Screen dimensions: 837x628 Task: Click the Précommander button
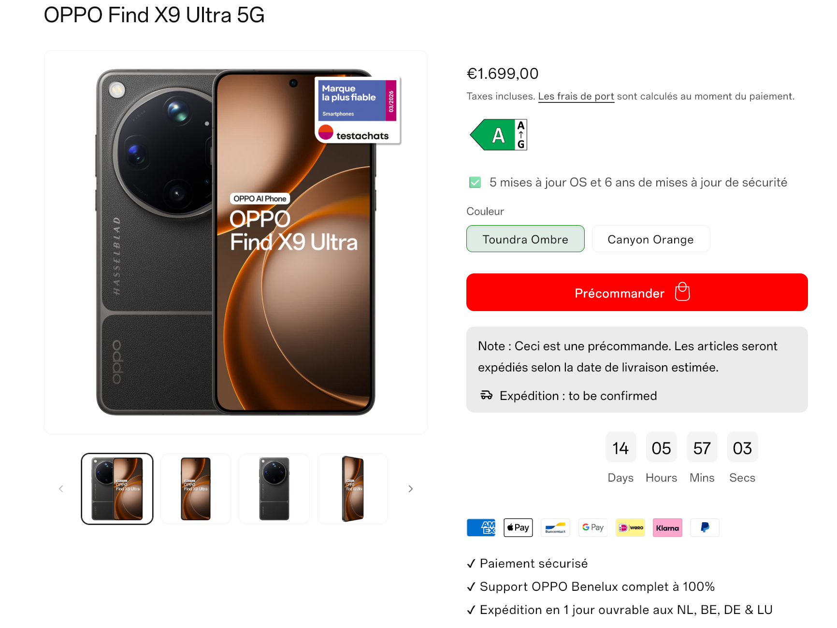tap(637, 292)
